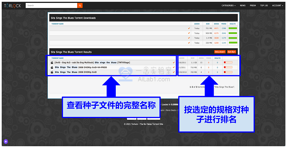
Task: Open the FRESH torrents page
Action: (x=253, y=5)
